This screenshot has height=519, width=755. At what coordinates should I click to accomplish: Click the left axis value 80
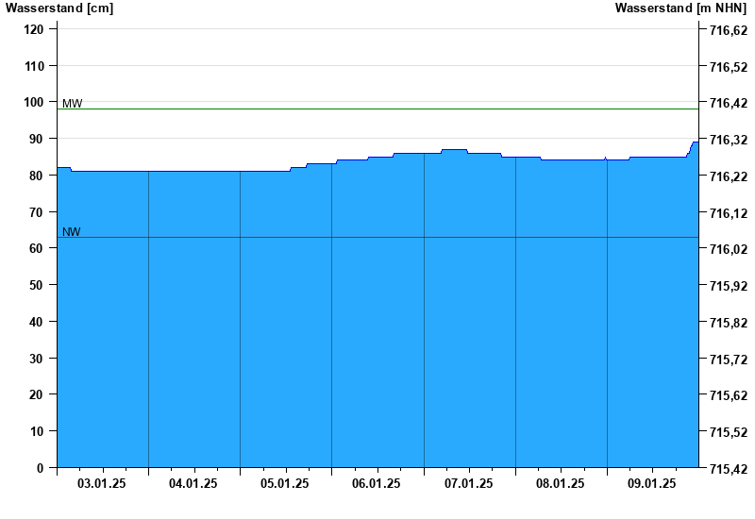[37, 176]
